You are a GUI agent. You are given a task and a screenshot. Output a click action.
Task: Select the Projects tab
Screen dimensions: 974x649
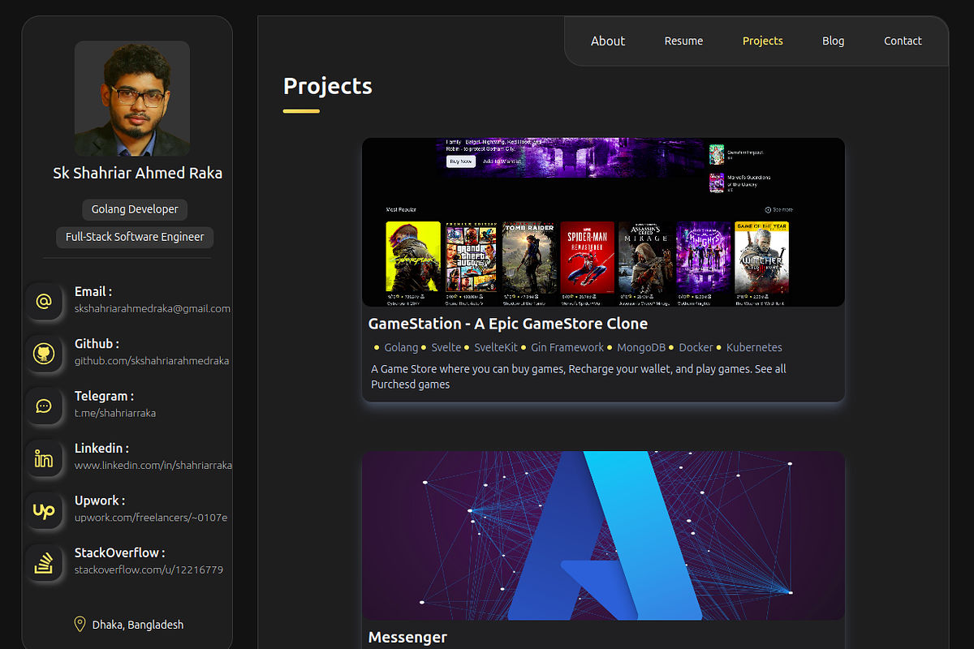click(x=763, y=41)
